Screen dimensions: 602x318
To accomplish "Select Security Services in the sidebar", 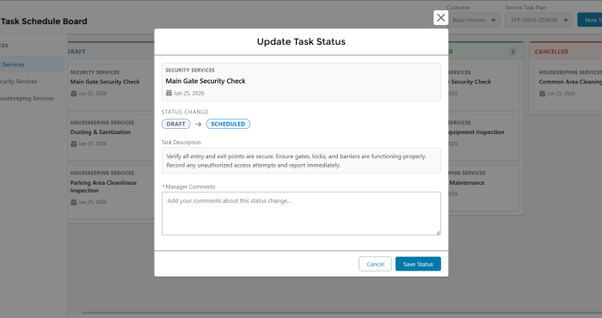I will point(18,82).
